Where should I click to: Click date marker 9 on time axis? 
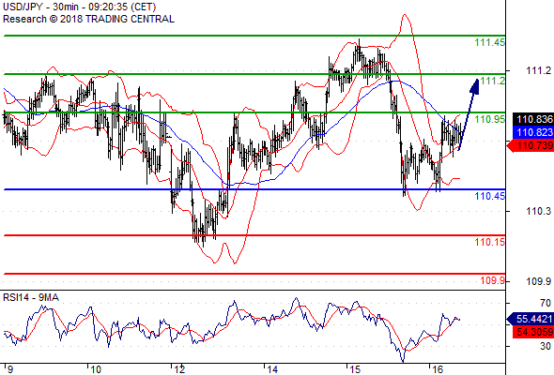tap(10, 369)
